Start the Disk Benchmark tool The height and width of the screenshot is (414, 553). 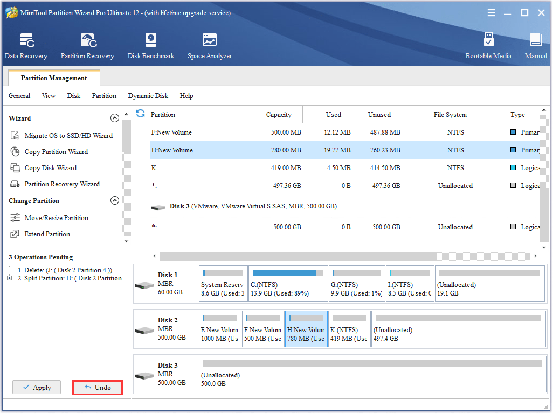point(150,44)
